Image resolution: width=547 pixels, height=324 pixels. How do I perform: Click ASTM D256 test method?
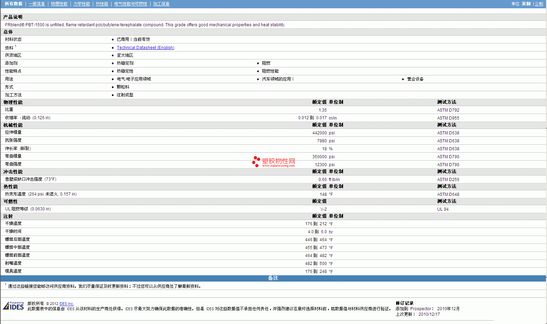pyautogui.click(x=448, y=180)
